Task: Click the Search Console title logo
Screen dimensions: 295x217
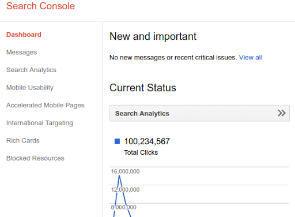Action: [40, 6]
